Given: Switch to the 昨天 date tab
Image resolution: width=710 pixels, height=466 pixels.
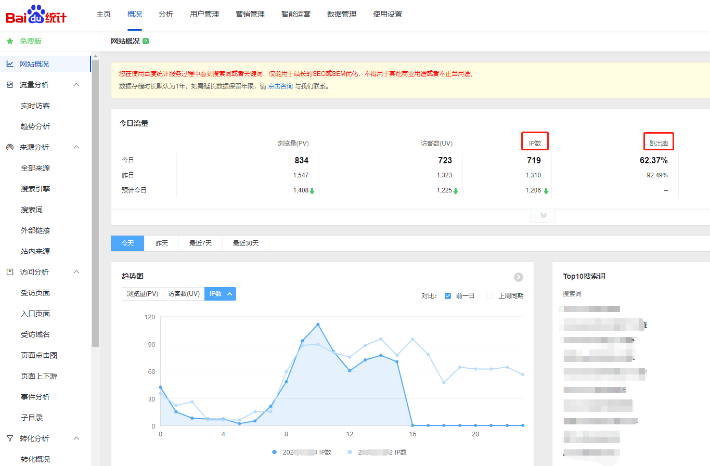Looking at the screenshot, I should tap(162, 243).
